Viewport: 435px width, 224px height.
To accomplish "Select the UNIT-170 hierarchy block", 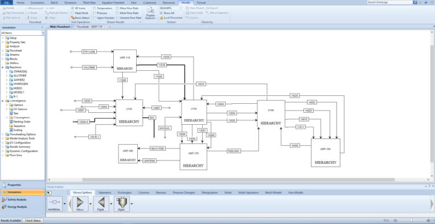I will tap(194, 157).
